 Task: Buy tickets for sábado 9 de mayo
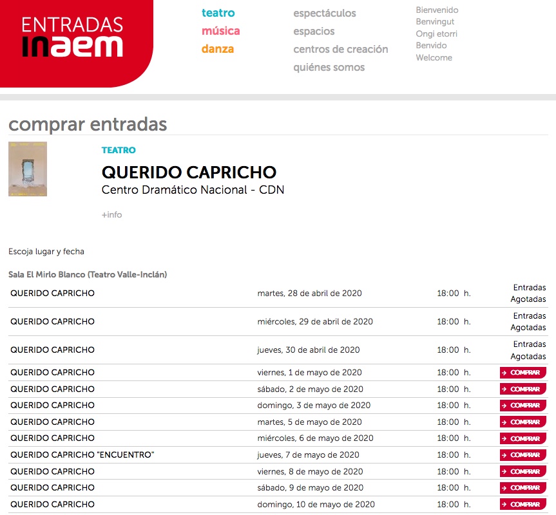pyautogui.click(x=522, y=487)
